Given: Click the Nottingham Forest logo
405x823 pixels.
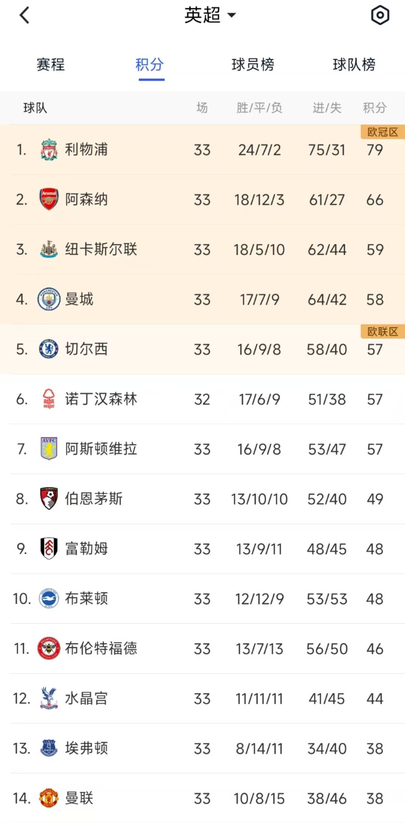Looking at the screenshot, I should [x=49, y=399].
